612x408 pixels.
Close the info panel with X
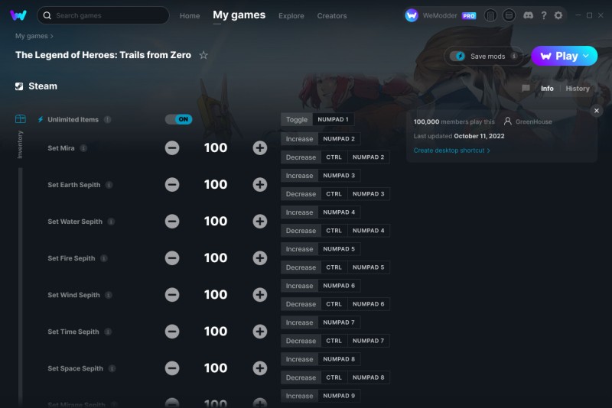pos(597,111)
